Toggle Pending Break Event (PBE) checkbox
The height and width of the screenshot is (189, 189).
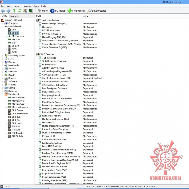(40, 180)
